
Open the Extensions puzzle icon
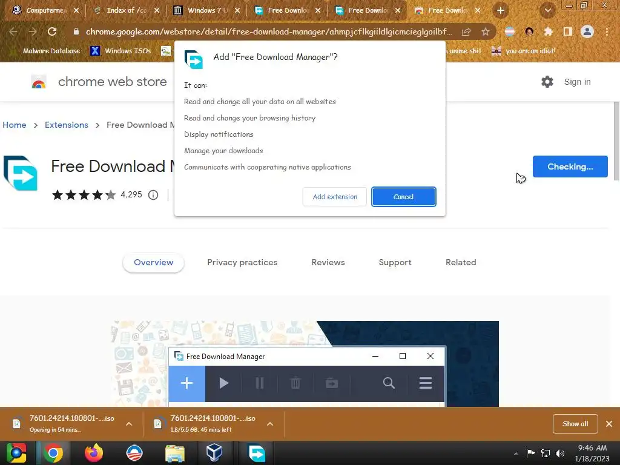548,31
